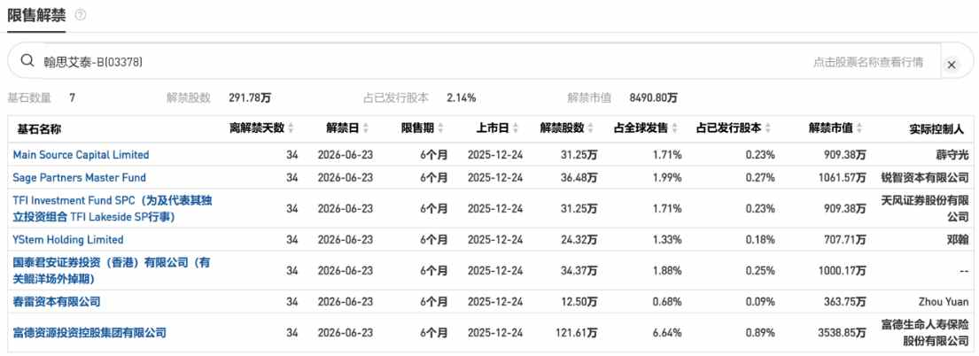The height and width of the screenshot is (356, 979).
Task: Click summary 解禁市值 8490.80万 value
Action: click(654, 97)
